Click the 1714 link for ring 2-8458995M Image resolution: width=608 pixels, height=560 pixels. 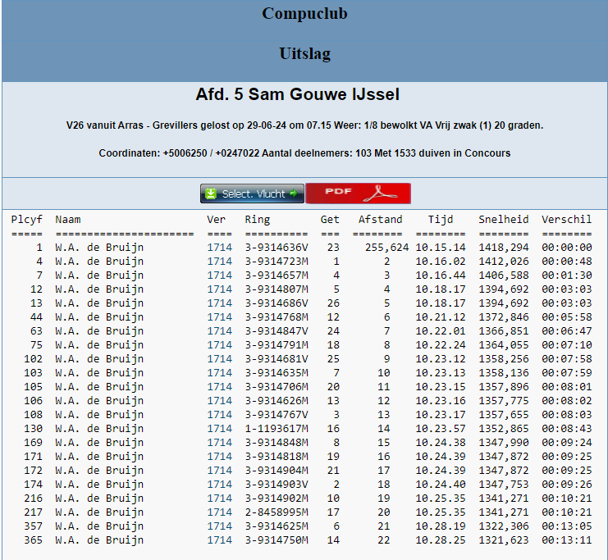click(219, 512)
